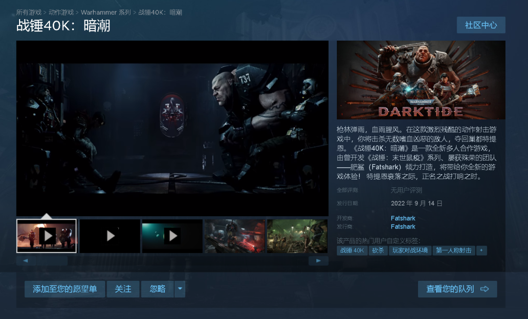Click the left arrow of the thumbnail strip
Image resolution: width=528 pixels, height=319 pixels.
[x=25, y=261]
